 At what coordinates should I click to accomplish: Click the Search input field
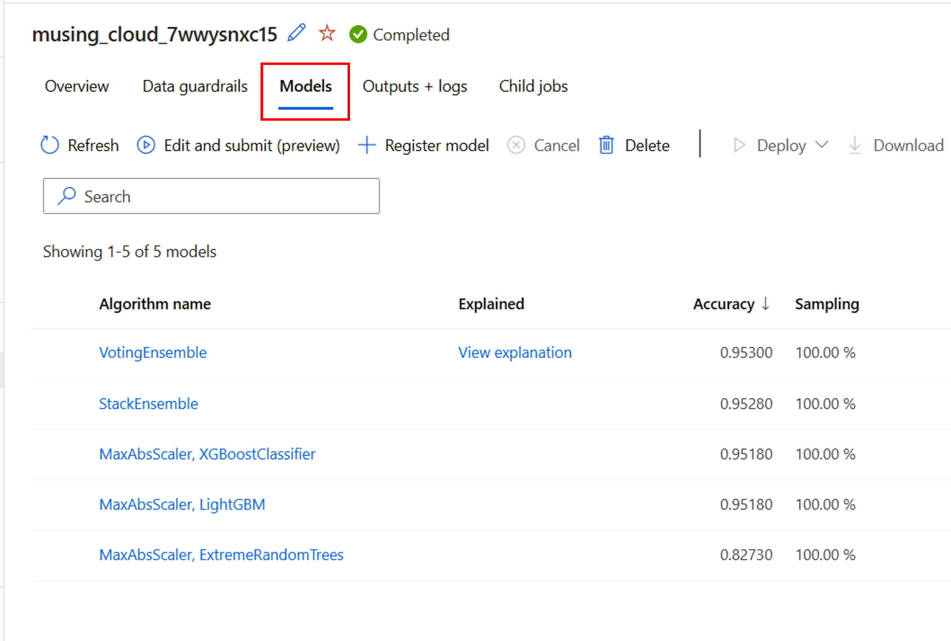point(212,197)
